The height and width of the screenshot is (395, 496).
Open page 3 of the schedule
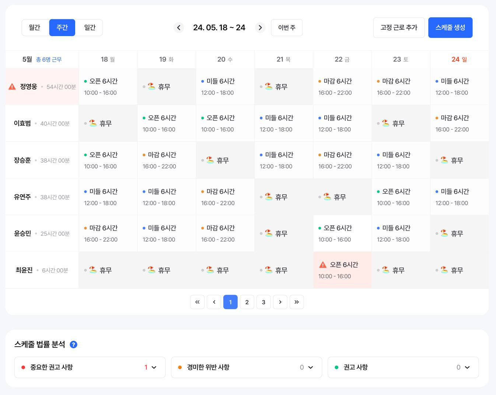[263, 302]
